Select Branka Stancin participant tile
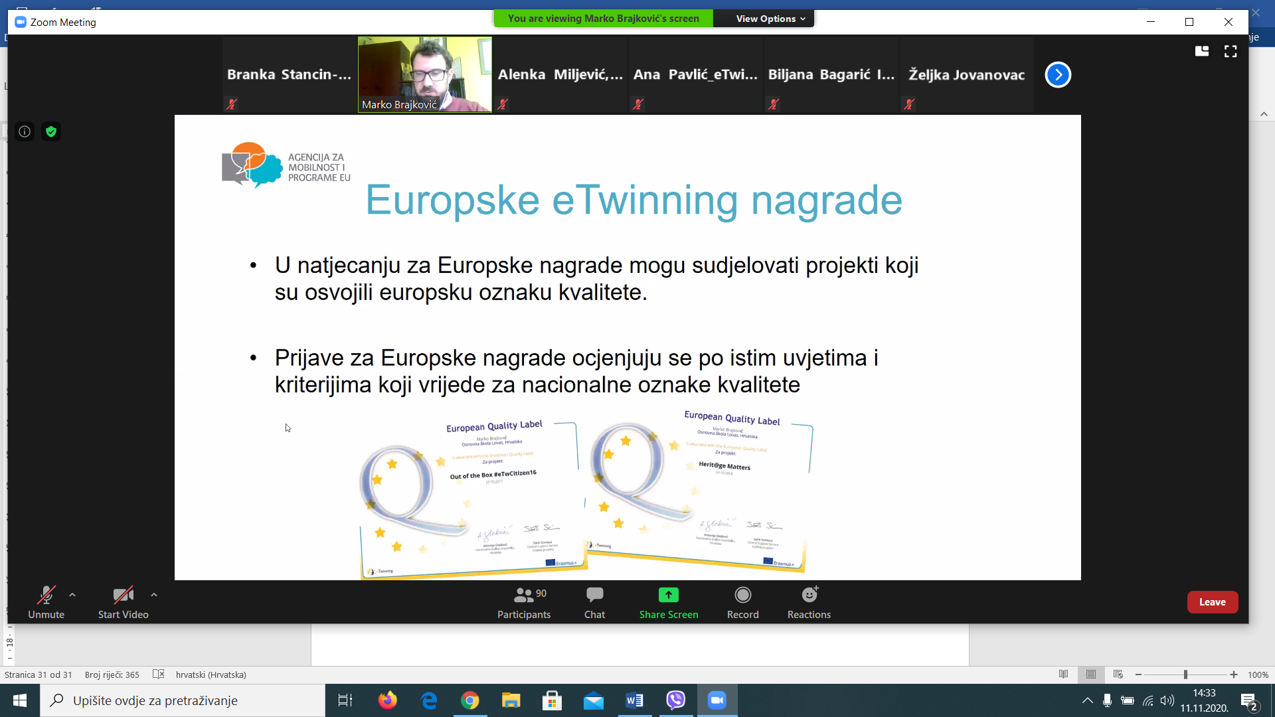 point(290,74)
